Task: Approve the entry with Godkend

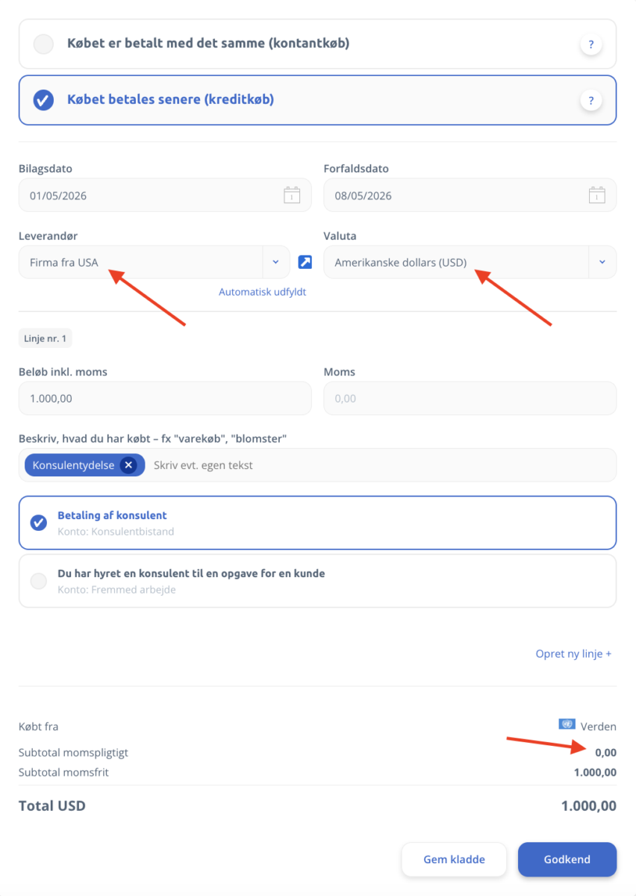Action: click(x=567, y=859)
